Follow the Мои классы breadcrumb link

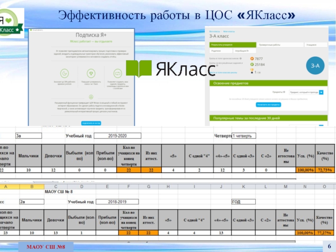(x=229, y=31)
